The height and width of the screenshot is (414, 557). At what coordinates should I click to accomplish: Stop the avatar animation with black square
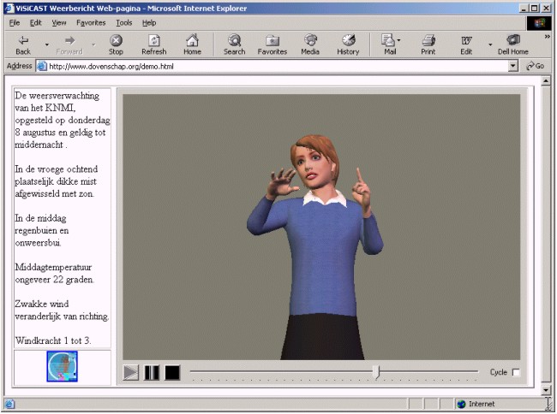click(x=172, y=373)
